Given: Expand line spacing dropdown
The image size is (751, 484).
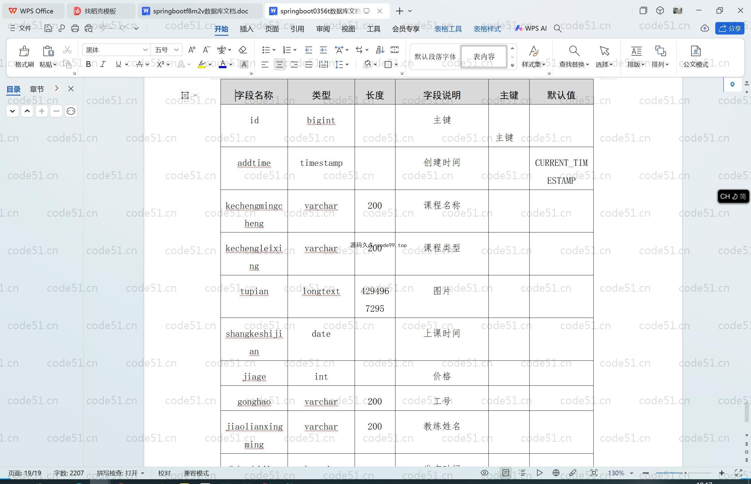Looking at the screenshot, I should [347, 64].
